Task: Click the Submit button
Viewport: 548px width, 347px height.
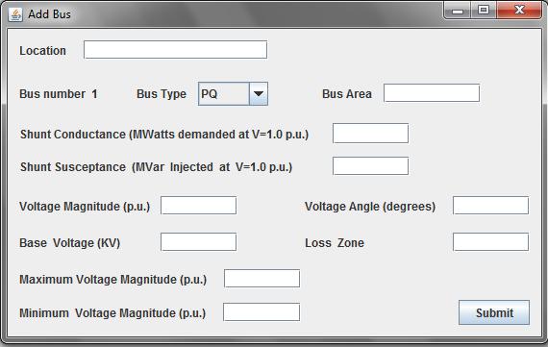Action: pos(494,312)
